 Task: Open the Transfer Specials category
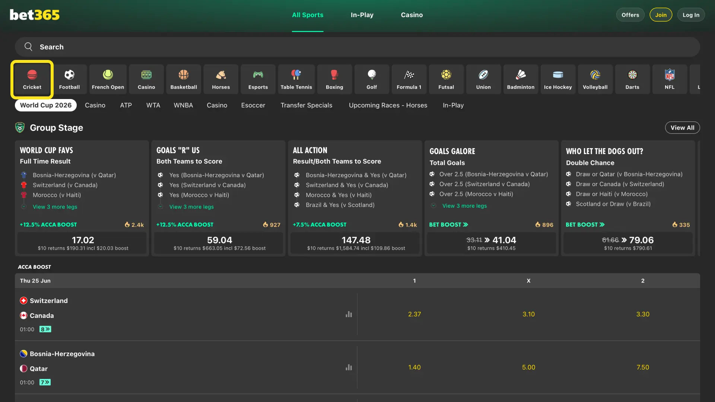click(306, 105)
